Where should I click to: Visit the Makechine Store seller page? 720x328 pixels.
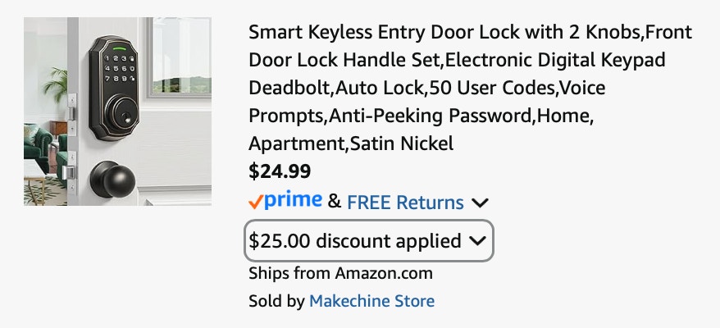click(372, 302)
